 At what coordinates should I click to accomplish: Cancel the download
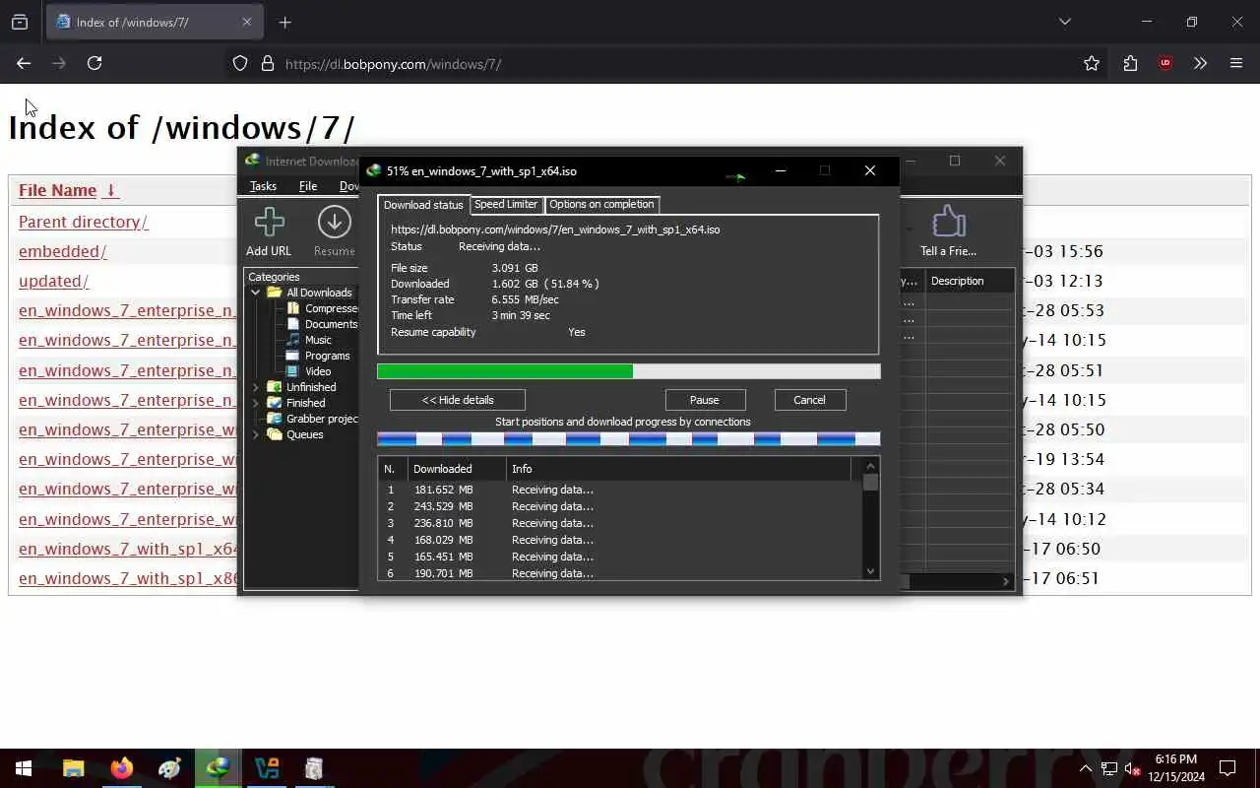pos(809,400)
